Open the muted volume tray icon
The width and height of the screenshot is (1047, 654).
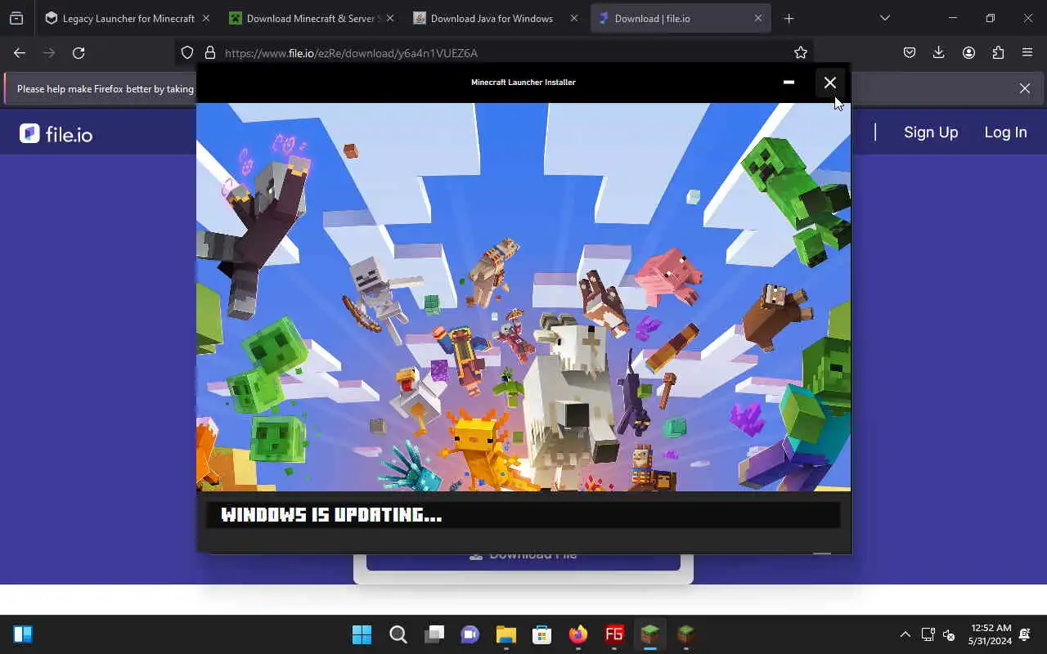tap(949, 634)
